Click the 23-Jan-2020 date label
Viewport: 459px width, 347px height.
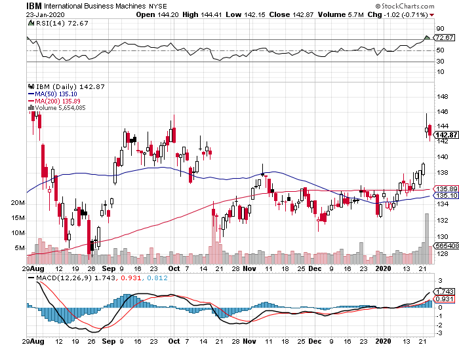pos(45,15)
